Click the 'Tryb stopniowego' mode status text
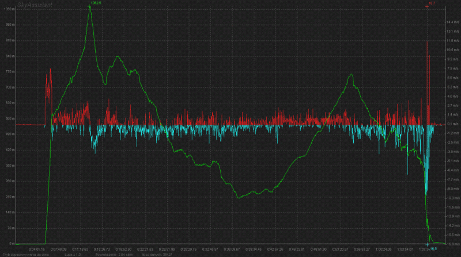The image size is (461, 257). pos(22,254)
